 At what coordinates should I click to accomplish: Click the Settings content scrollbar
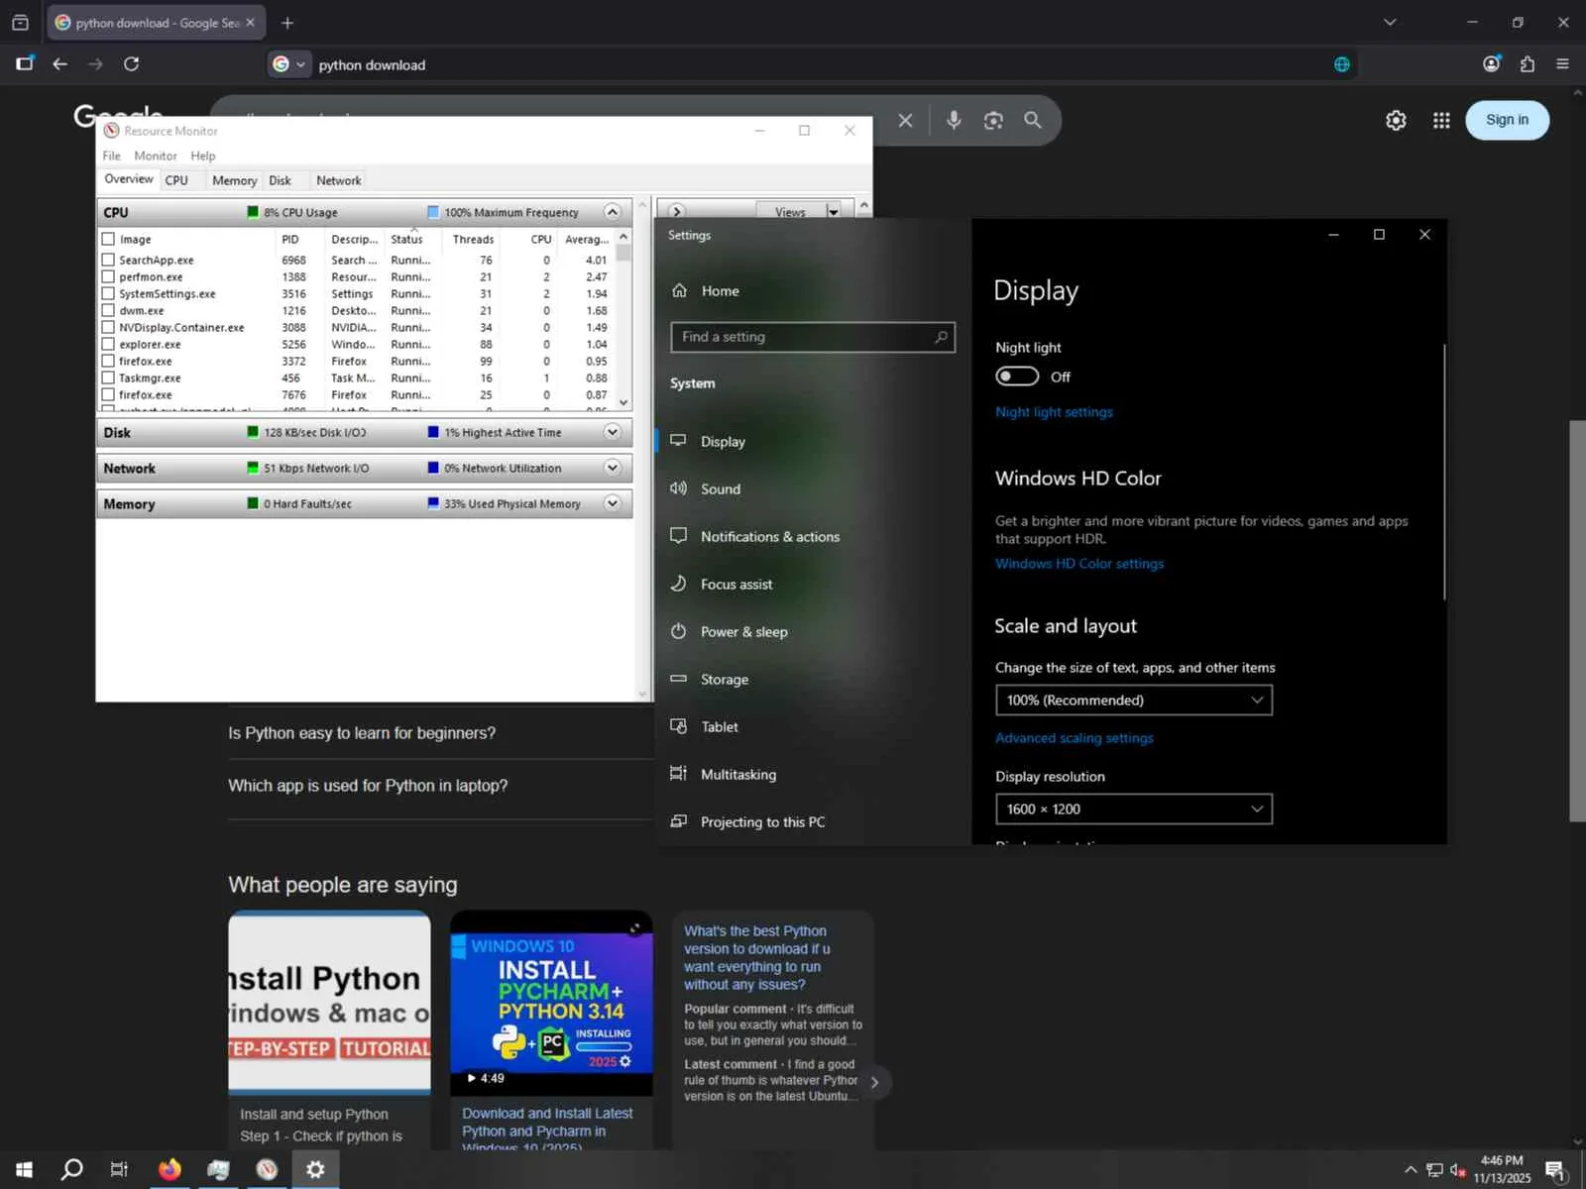(x=1443, y=472)
